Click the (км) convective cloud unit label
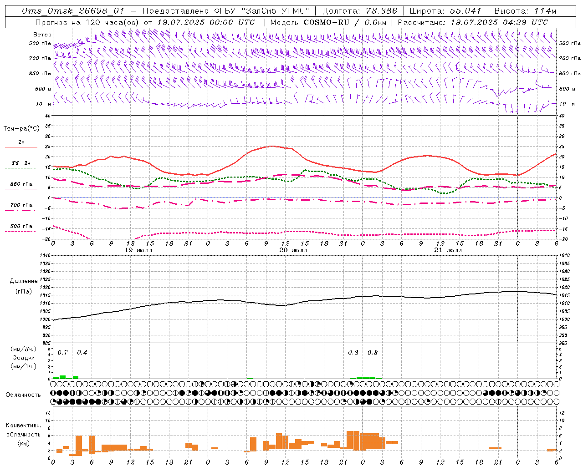 click(x=24, y=443)
